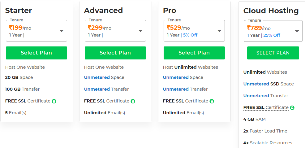Expand the Advanced plan tenure dropdown
This screenshot has width=305, height=148.
(x=140, y=31)
